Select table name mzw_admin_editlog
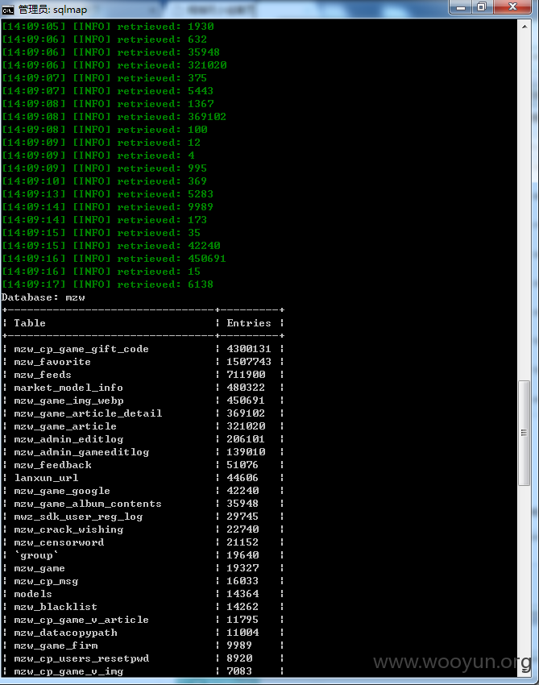Image resolution: width=539 pixels, height=685 pixels. pyautogui.click(x=68, y=439)
